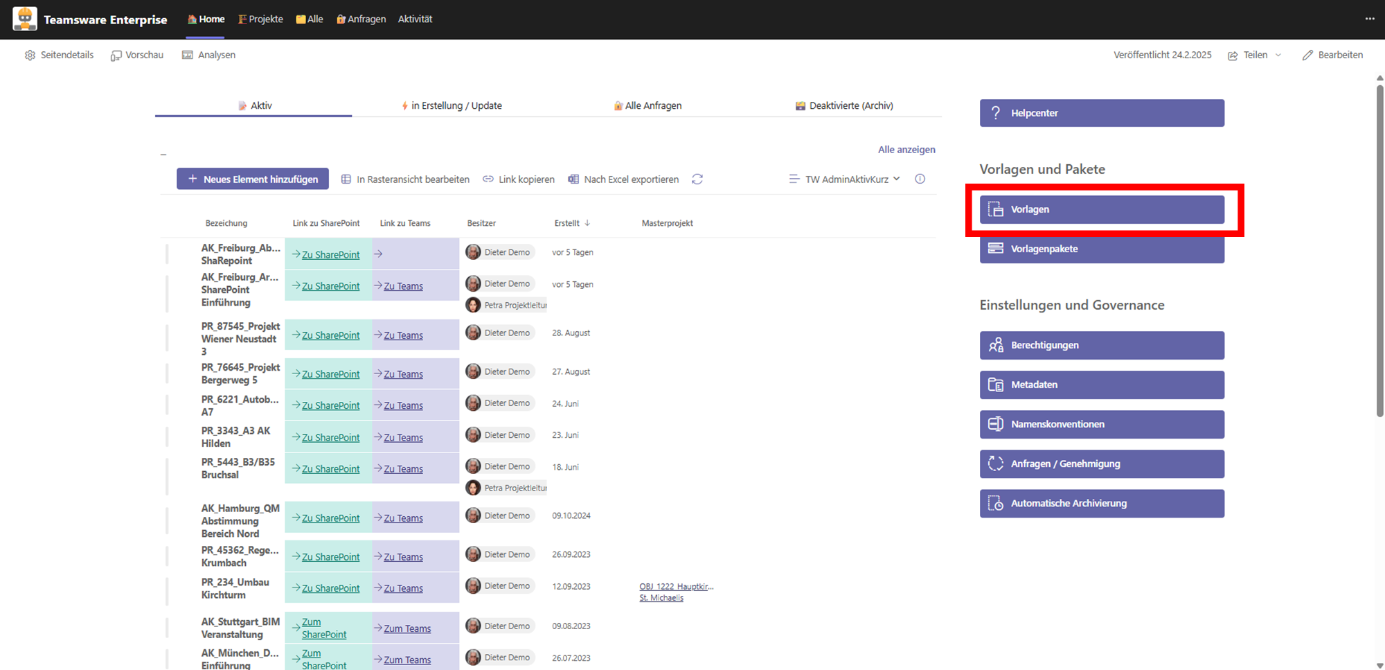1385x670 pixels.
Task: Open the Automatische Archivierung button
Action: [x=1101, y=504]
